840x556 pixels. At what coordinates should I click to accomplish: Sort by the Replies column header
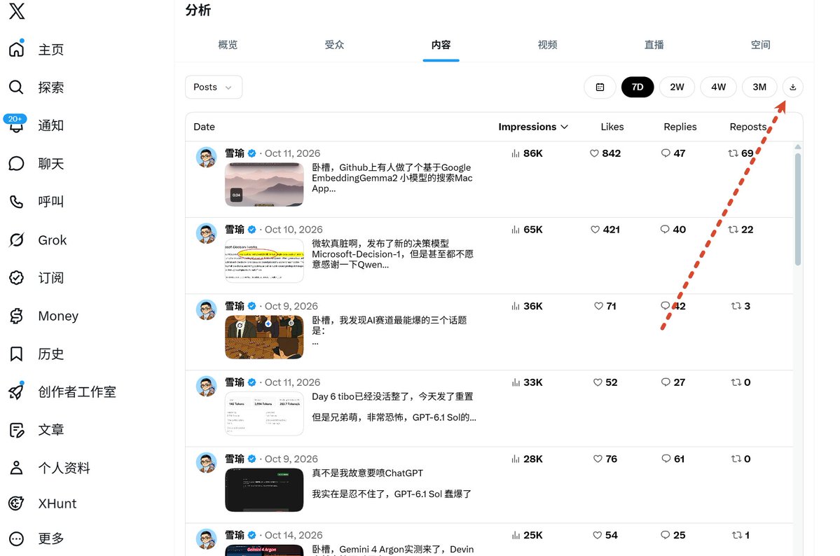680,127
